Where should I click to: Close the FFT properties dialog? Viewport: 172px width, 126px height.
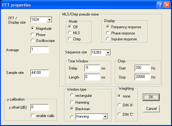click(167, 5)
